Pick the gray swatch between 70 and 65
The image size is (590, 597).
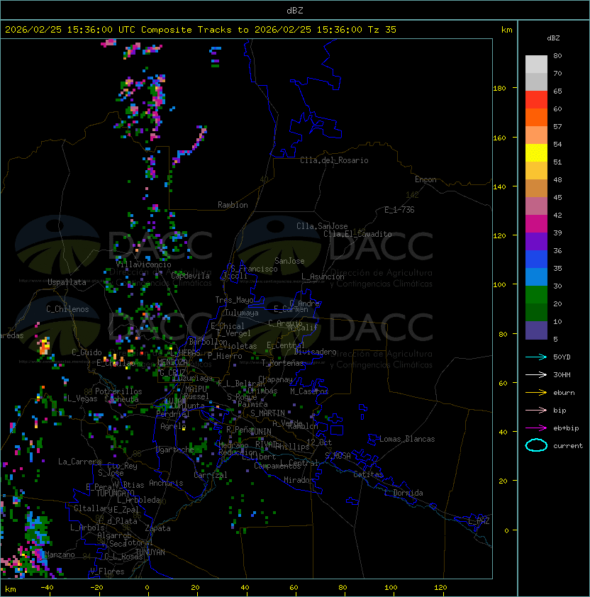pyautogui.click(x=536, y=82)
